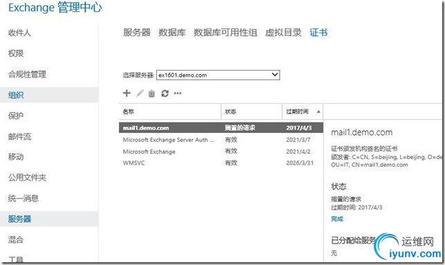Open 公用文件夹 section

[27, 178]
